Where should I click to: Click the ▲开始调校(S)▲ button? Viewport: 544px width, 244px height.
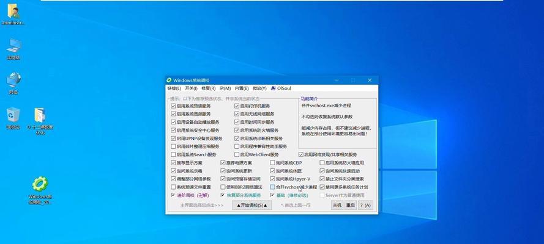(x=252, y=205)
